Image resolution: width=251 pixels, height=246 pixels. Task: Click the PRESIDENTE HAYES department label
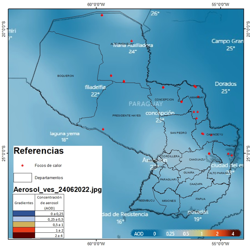127,115
